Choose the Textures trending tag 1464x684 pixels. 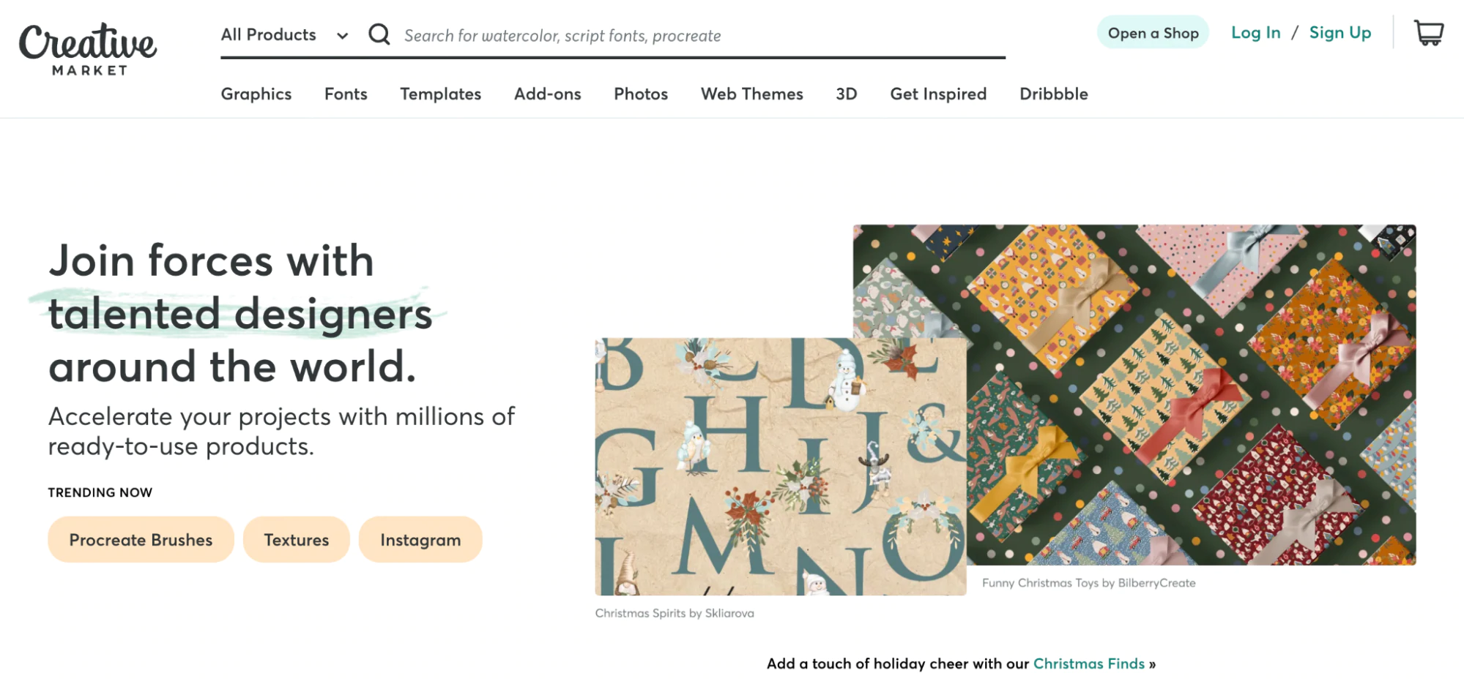coord(296,540)
